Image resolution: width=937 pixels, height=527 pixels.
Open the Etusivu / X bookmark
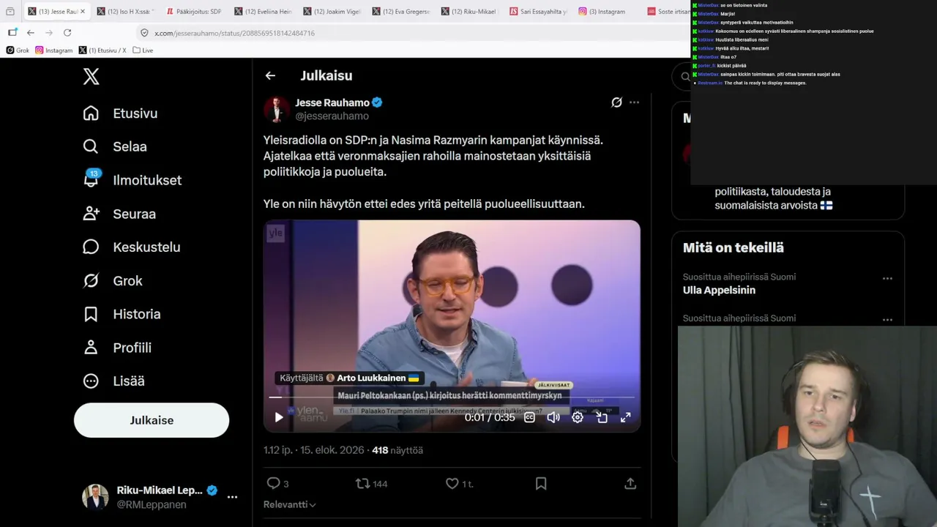(102, 51)
